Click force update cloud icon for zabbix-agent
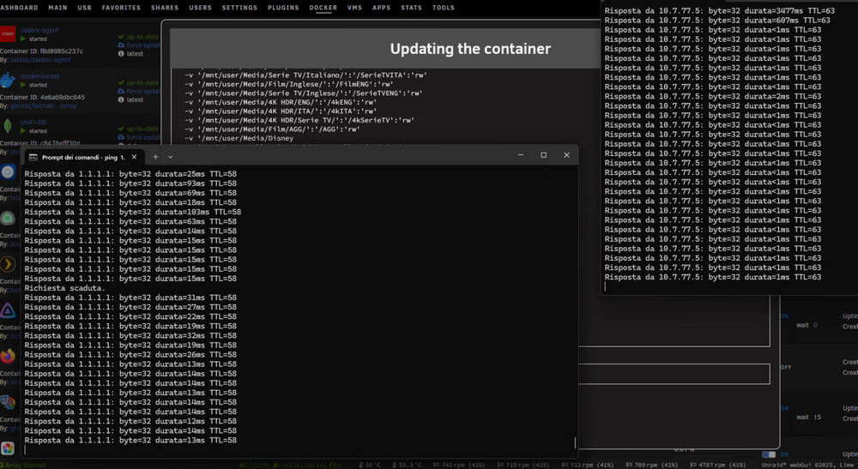Viewport: 858px width, 469px height. [x=121, y=45]
